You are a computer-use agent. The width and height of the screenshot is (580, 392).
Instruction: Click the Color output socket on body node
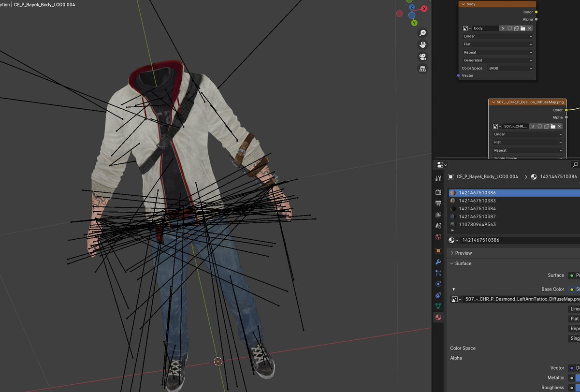[x=536, y=12]
